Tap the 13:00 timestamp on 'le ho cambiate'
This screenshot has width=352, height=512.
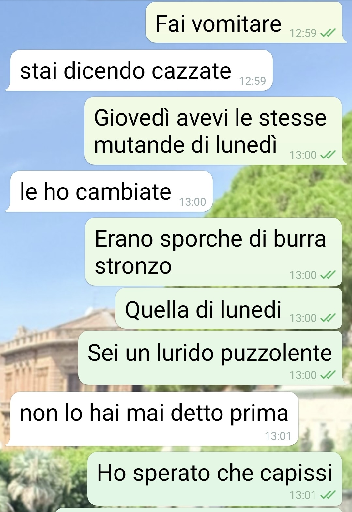pos(192,202)
